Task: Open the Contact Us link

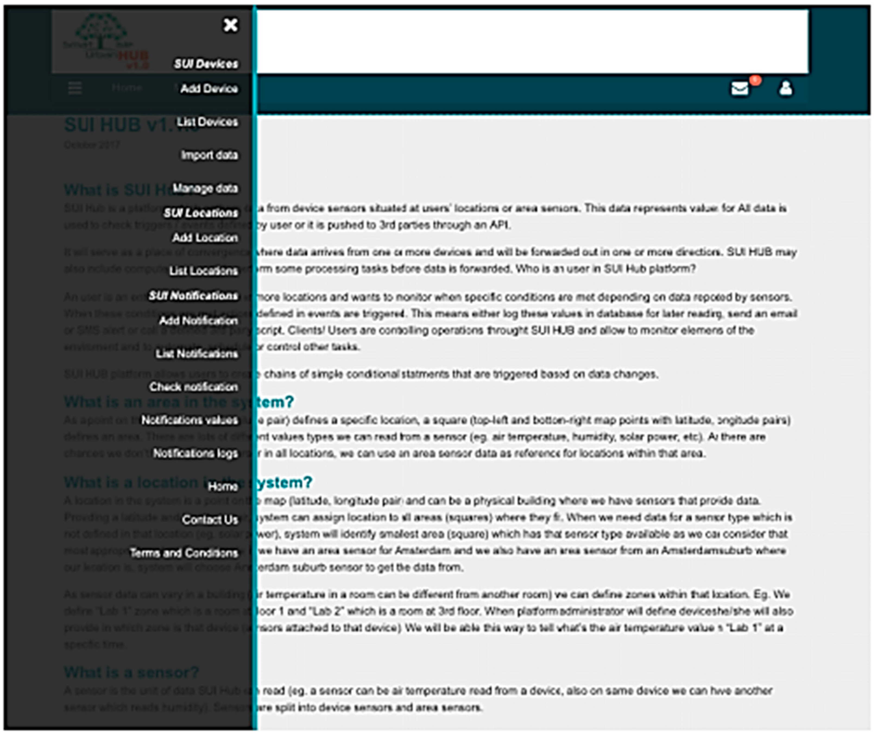Action: (x=210, y=520)
